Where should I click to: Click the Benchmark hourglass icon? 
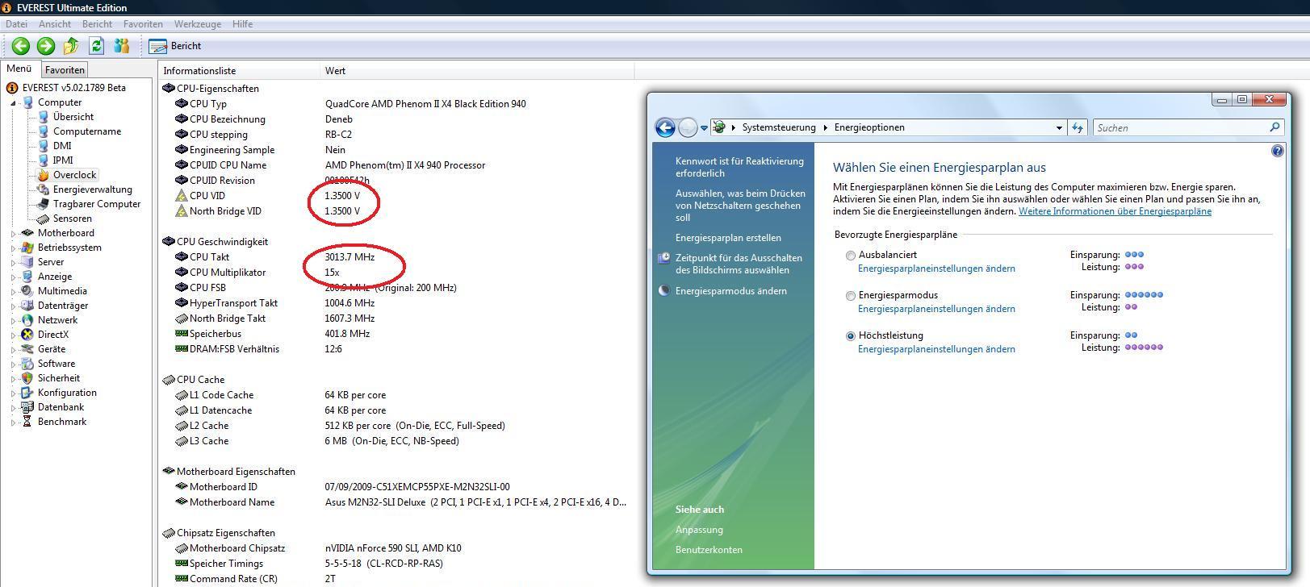click(x=27, y=422)
